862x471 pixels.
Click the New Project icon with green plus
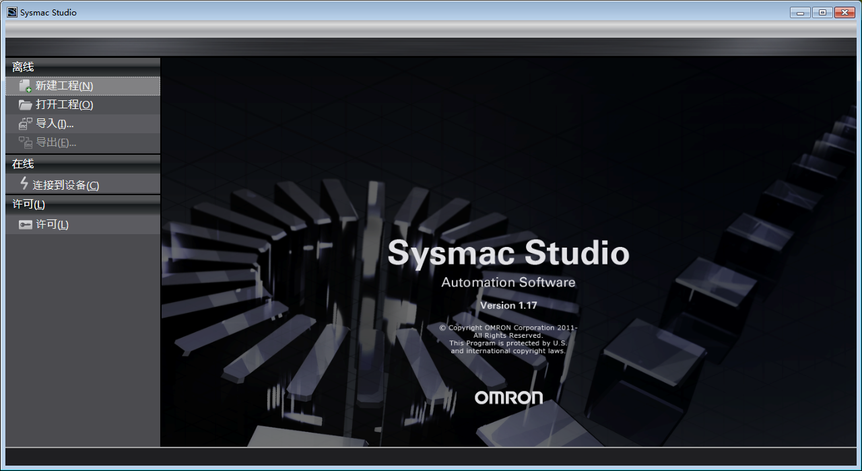point(25,85)
